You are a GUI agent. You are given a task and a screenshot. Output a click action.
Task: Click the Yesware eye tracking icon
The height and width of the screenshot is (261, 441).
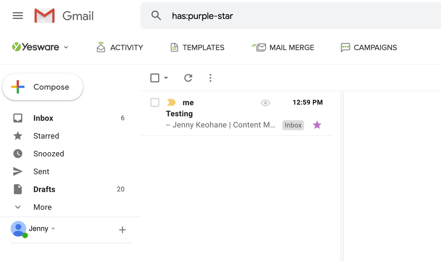265,103
